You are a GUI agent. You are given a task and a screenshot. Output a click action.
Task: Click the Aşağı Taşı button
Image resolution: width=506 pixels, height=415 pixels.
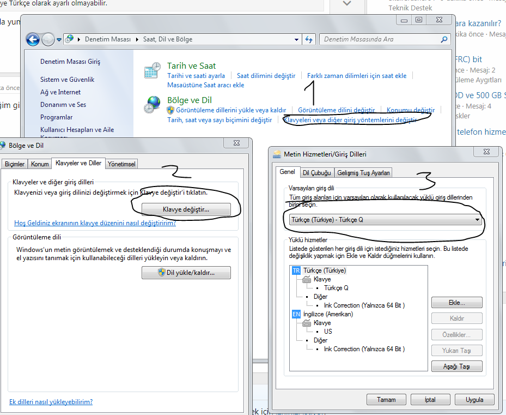(456, 366)
